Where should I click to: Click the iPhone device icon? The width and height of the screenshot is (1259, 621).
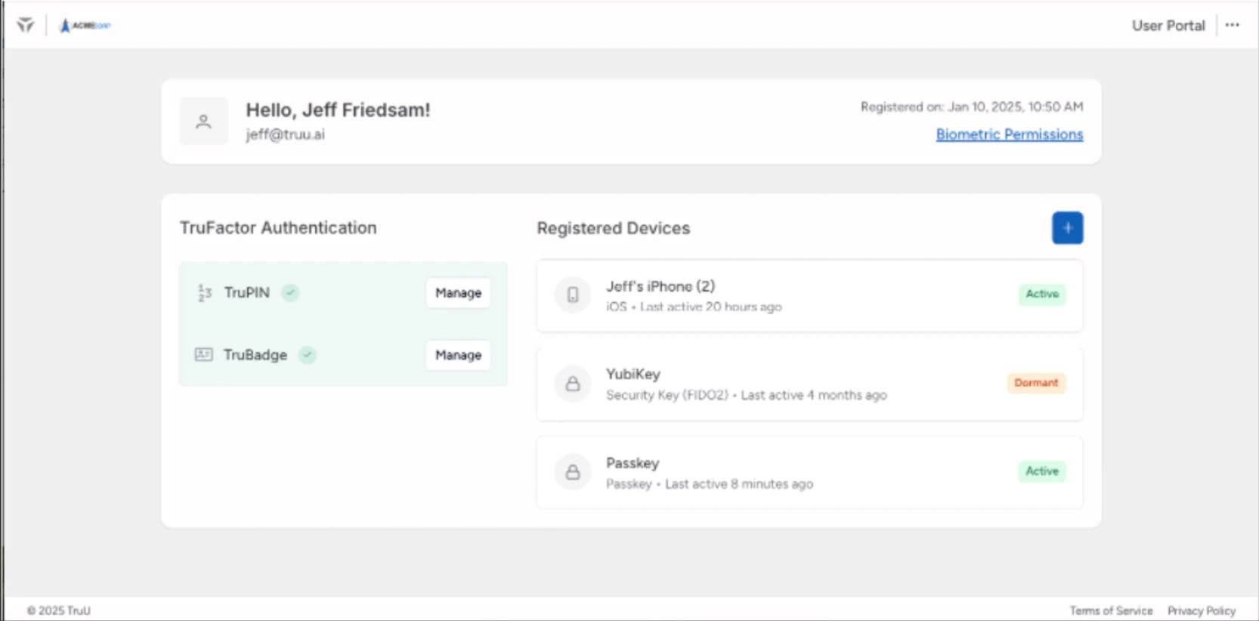573,295
